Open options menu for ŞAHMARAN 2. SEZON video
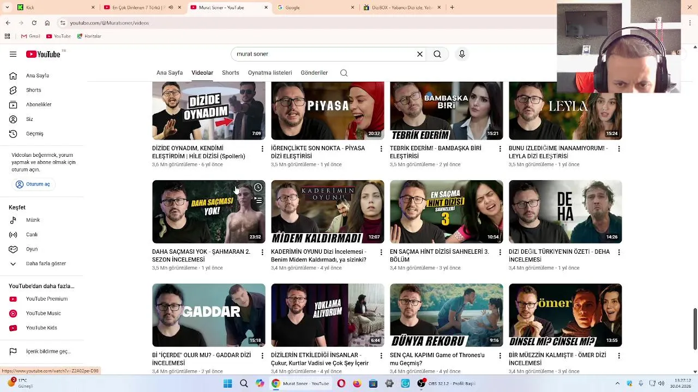 pyautogui.click(x=262, y=252)
